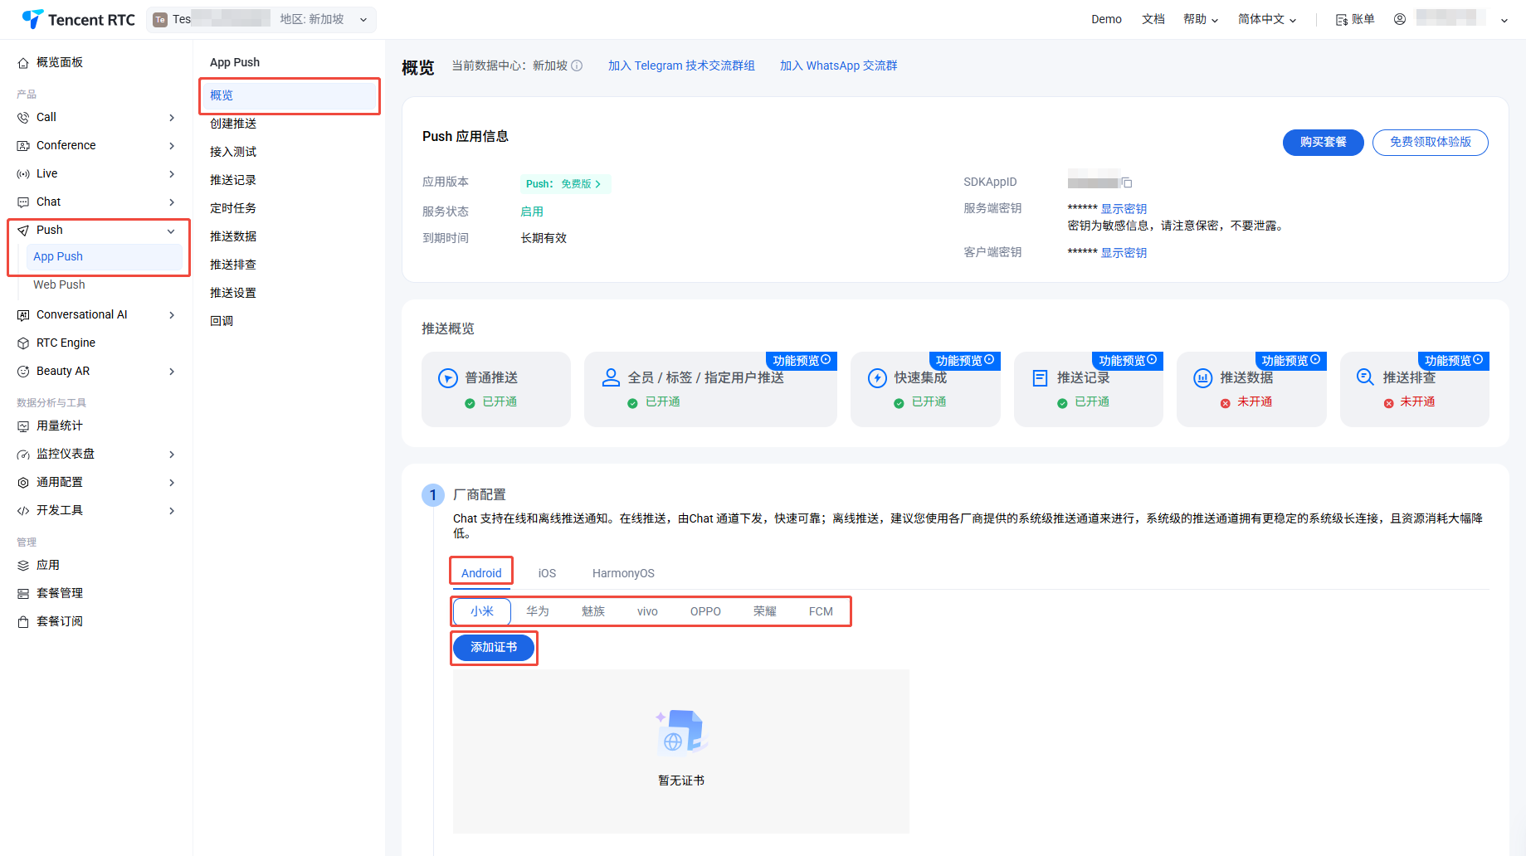
Task: Click 功能预览 badge on 推送数据 card
Action: tap(1291, 361)
